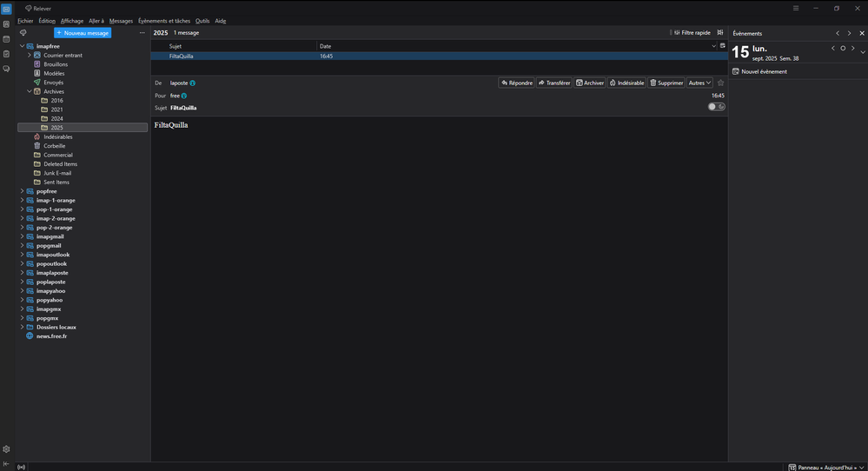Click the online status indicator icon

[x=22, y=467]
